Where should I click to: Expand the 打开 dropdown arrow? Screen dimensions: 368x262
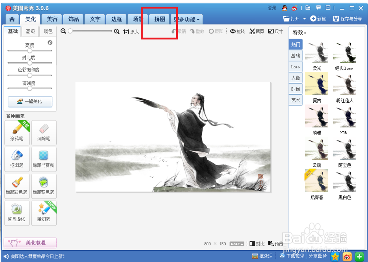pos(304,19)
